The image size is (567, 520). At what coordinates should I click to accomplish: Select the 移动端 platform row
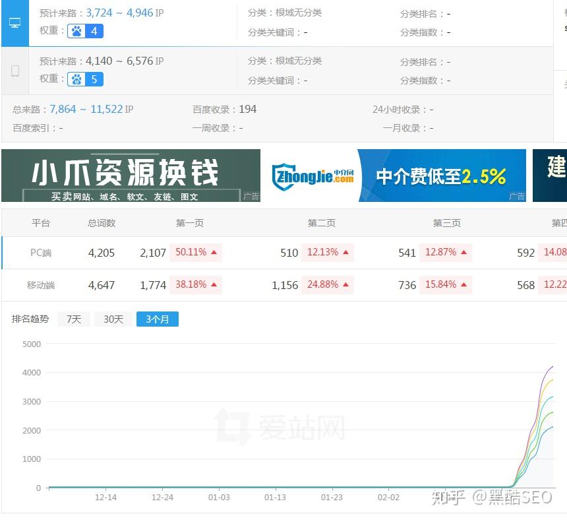coord(284,285)
